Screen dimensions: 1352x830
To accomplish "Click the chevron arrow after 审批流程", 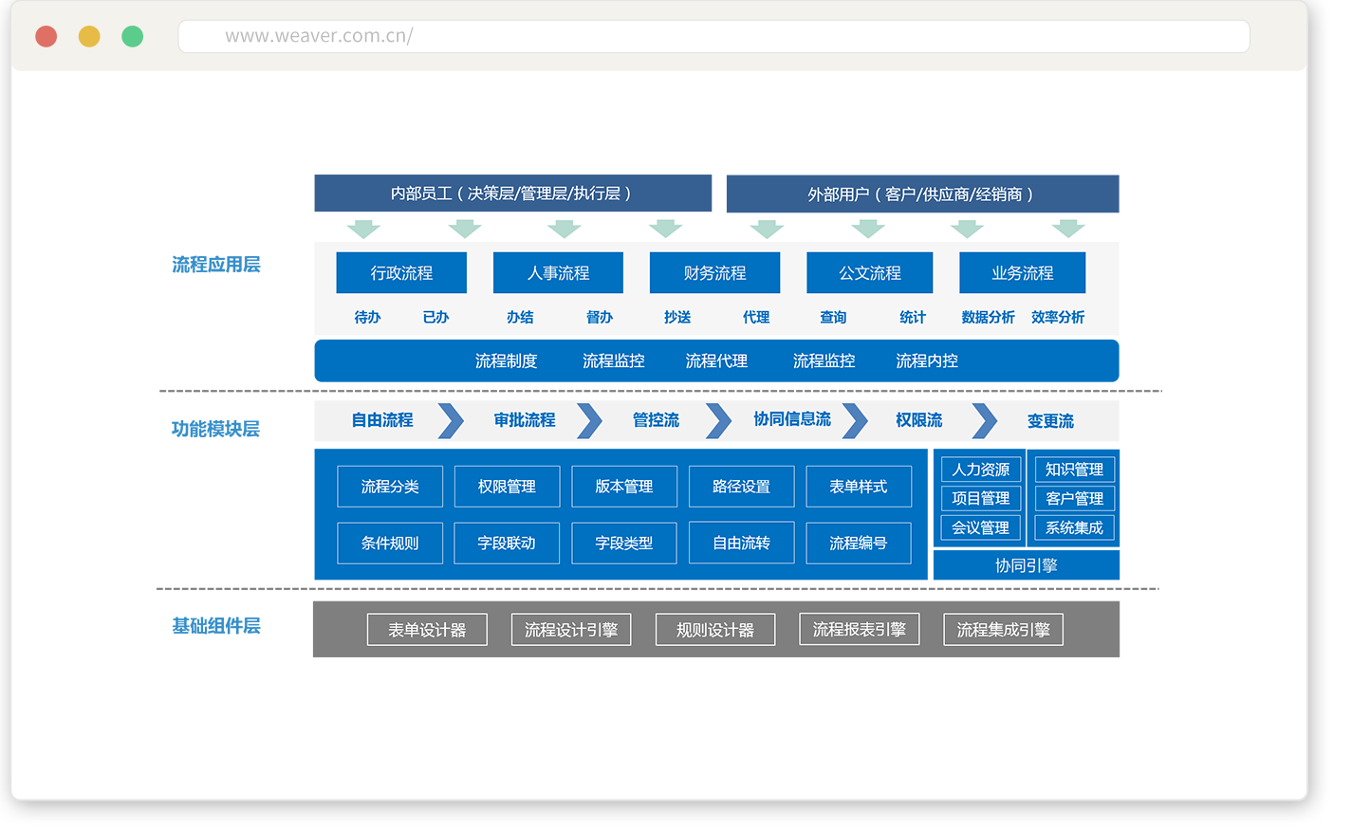I will pos(590,421).
